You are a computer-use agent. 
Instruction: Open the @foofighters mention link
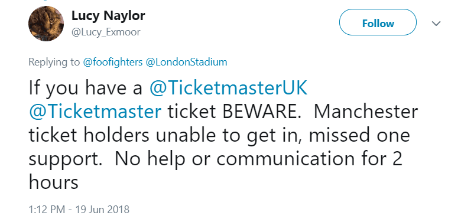pos(113,62)
